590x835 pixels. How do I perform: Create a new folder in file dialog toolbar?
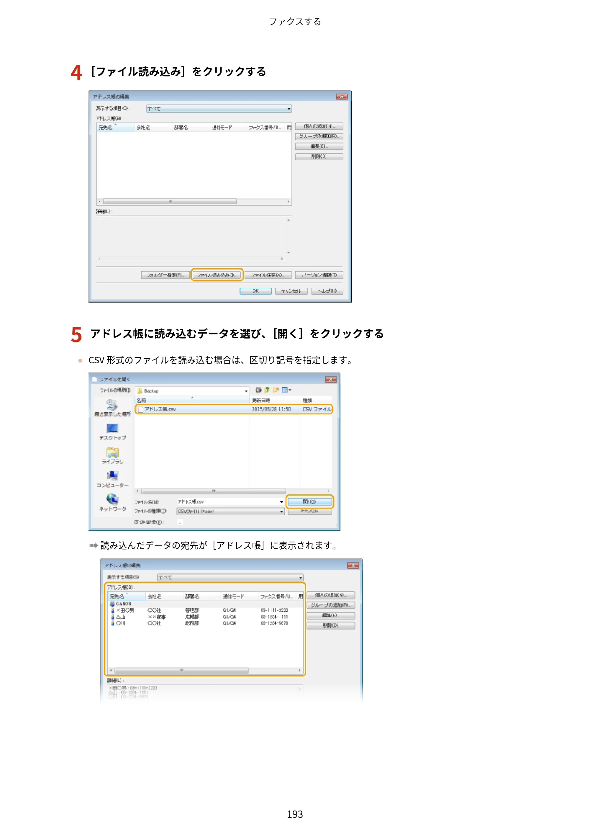(276, 390)
